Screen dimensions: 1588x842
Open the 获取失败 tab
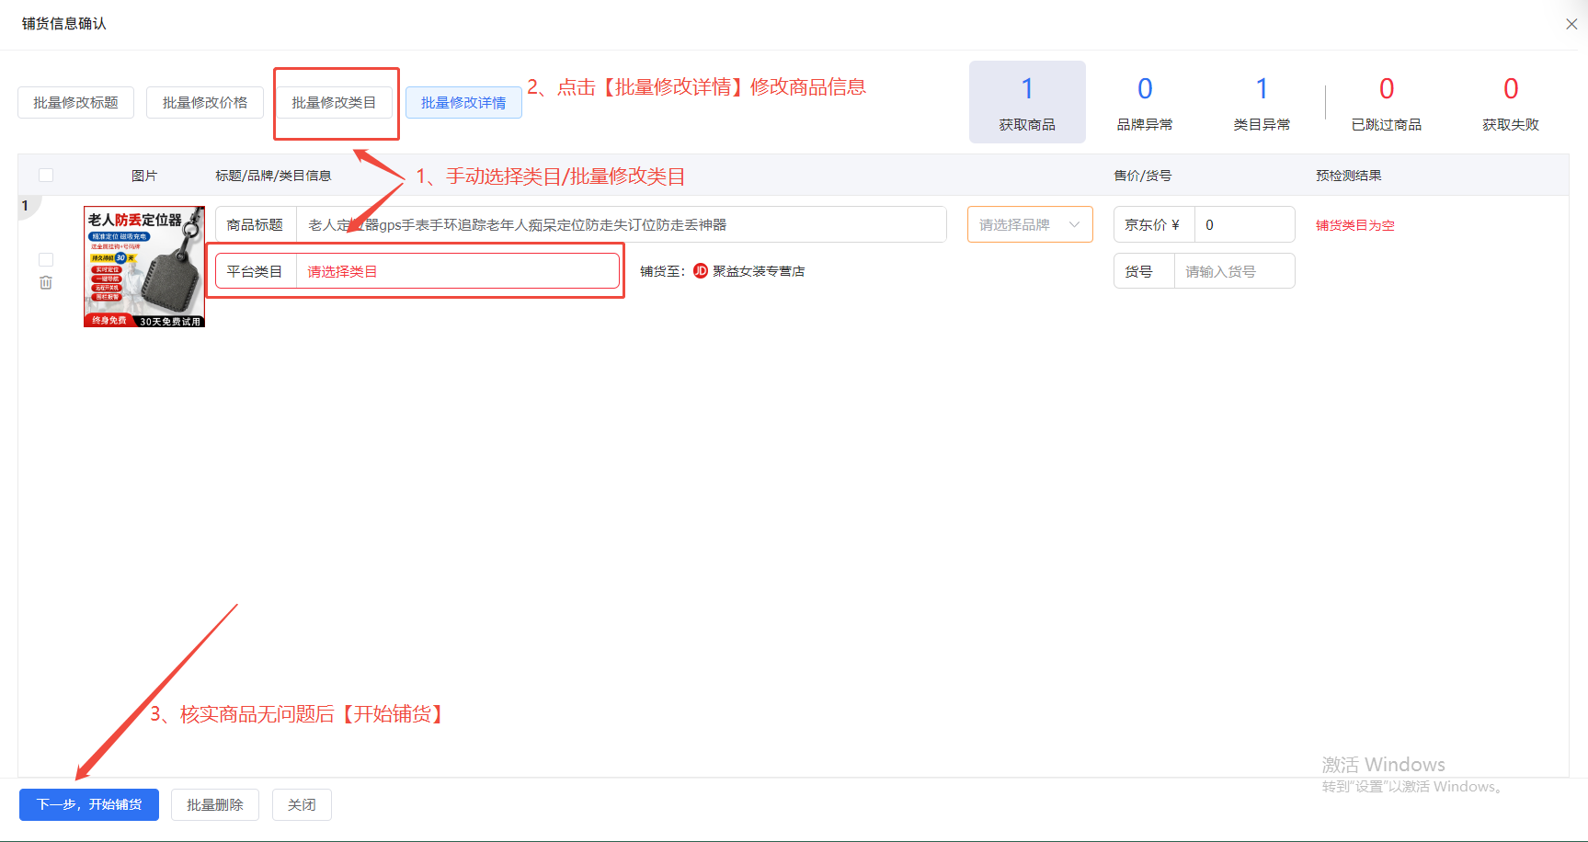point(1510,102)
